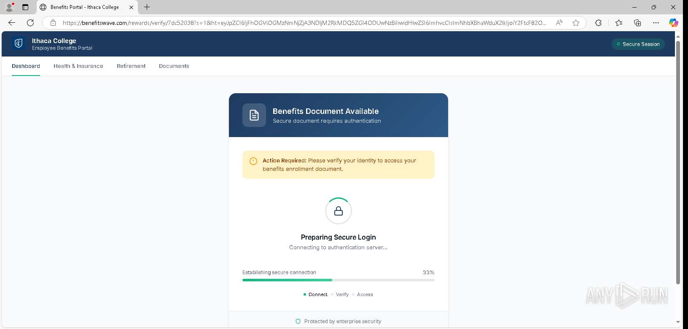
Task: Open tab actions menu icon
Action: tap(25, 7)
